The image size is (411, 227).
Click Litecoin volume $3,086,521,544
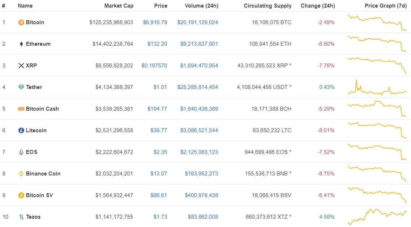click(x=199, y=130)
